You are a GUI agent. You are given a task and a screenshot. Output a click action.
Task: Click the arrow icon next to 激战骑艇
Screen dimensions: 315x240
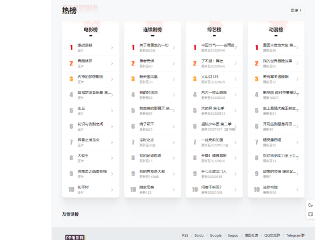point(111,47)
